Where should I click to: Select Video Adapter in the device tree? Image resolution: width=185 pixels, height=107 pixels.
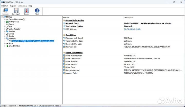tap(15, 29)
